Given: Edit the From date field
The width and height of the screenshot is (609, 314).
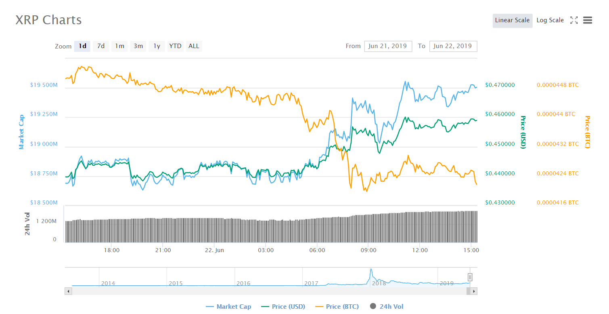Looking at the screenshot, I should coord(388,46).
